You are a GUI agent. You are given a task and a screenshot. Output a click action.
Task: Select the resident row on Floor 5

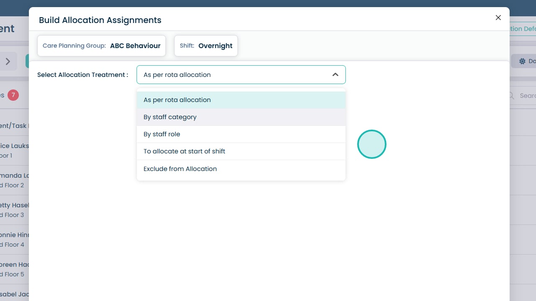(14, 269)
